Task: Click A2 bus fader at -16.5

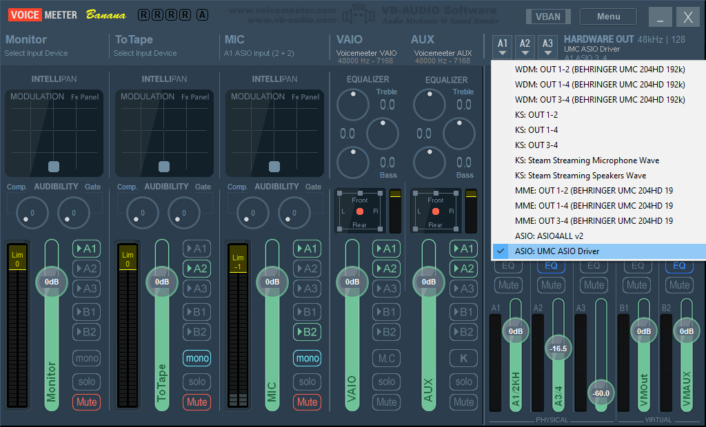Action: click(558, 348)
